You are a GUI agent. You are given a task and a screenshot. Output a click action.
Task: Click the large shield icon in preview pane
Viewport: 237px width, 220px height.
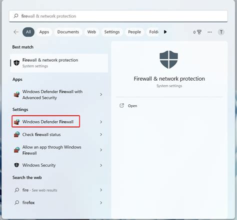[168, 60]
